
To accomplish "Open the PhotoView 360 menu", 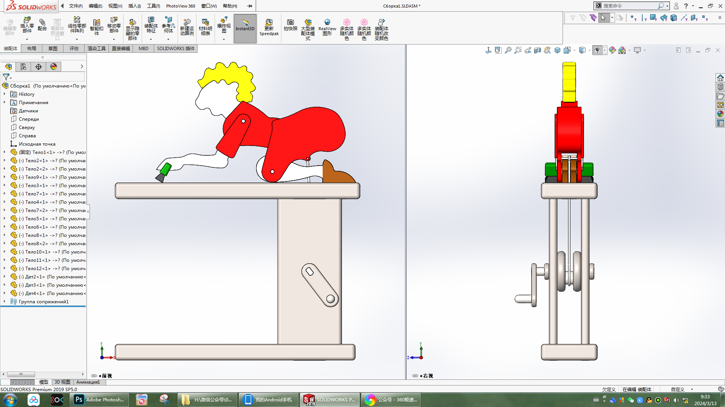I will click(181, 6).
